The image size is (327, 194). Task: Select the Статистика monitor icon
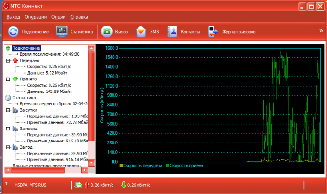[x=62, y=32]
